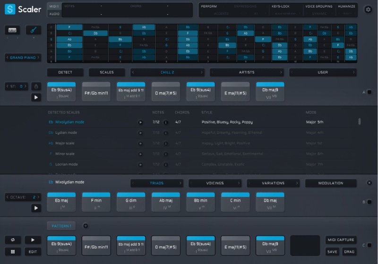Image resolution: width=378 pixels, height=264 pixels.
Task: Enable section C selector
Action: tap(369, 245)
